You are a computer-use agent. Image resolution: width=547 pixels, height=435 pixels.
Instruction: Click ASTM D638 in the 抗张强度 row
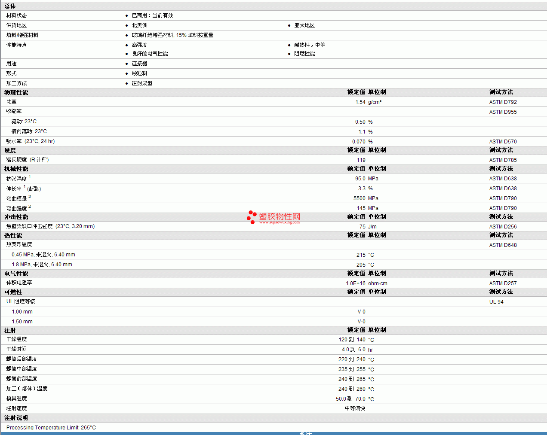503,179
